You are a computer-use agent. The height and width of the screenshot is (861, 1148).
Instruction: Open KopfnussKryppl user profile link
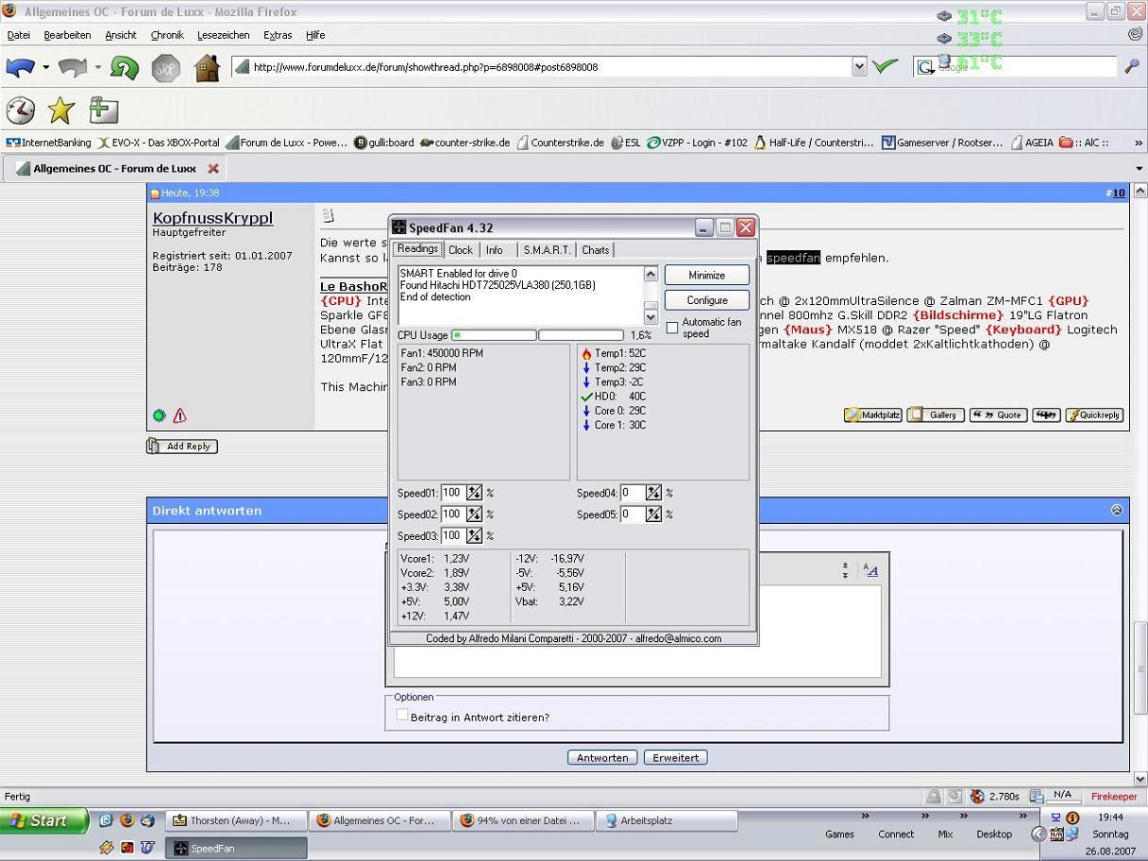point(212,217)
